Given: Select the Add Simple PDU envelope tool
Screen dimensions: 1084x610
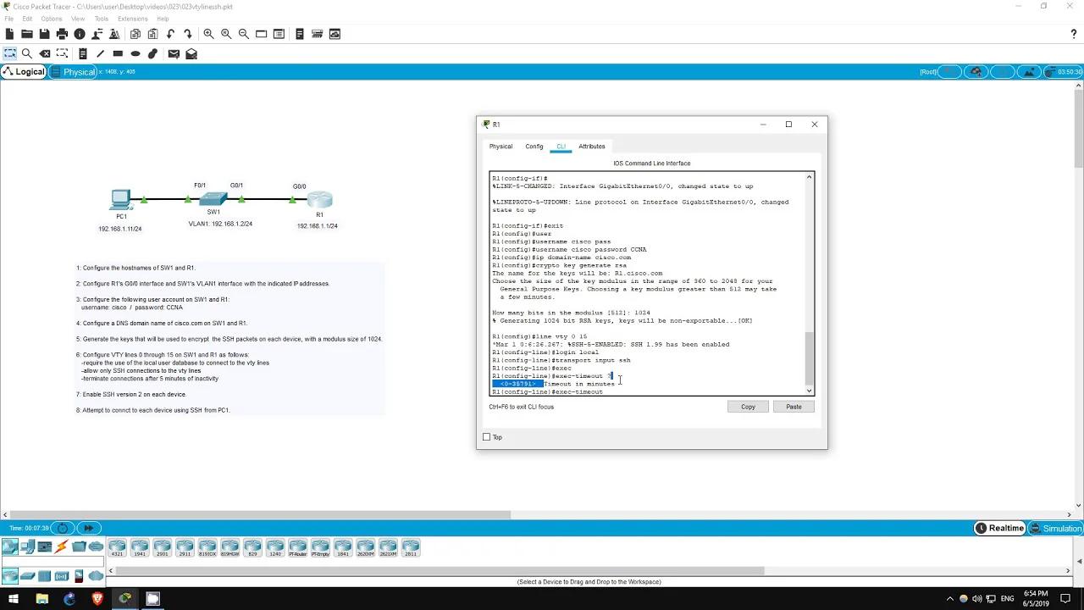Looking at the screenshot, I should click(x=173, y=53).
